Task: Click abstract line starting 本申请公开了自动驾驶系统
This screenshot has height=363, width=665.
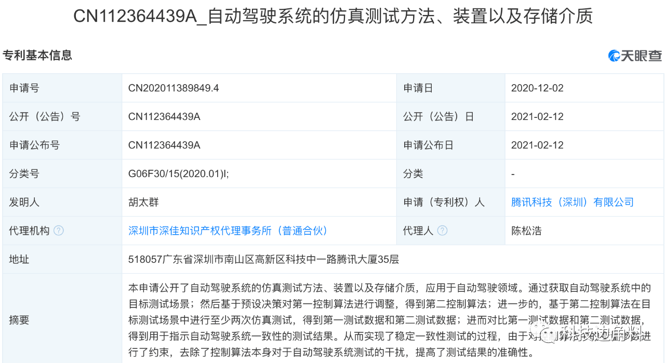Action: pyautogui.click(x=389, y=287)
